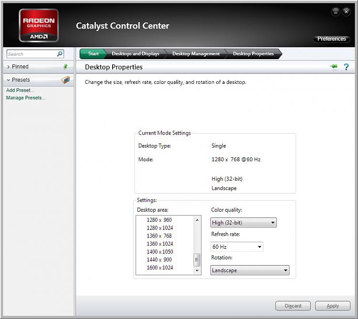Open help with the question mark icon
Screen dimensions: 358x319
(346, 67)
